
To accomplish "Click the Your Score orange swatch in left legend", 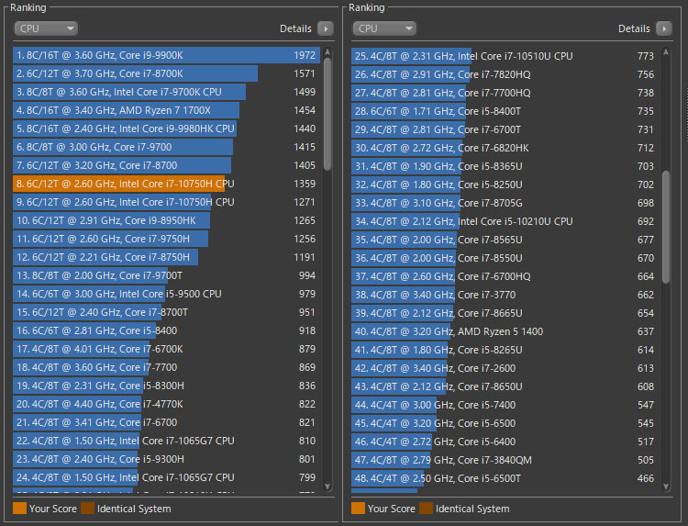I will click(x=20, y=509).
